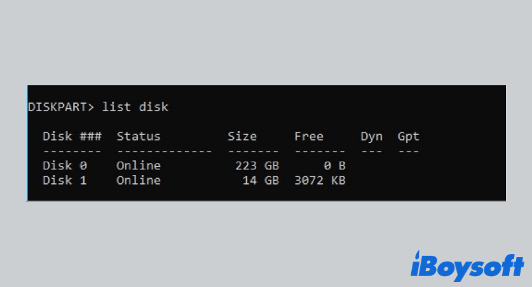The image size is (532, 287).
Task: Select the 'Free' column header
Action: (309, 136)
